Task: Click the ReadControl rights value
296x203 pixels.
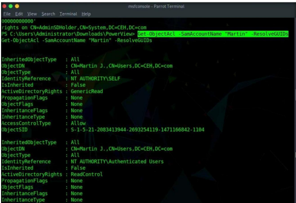Action: click(87, 174)
